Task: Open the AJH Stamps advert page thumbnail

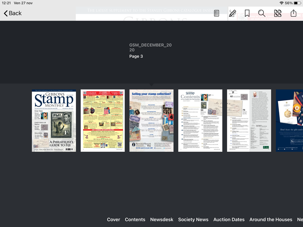Action: [103, 120]
